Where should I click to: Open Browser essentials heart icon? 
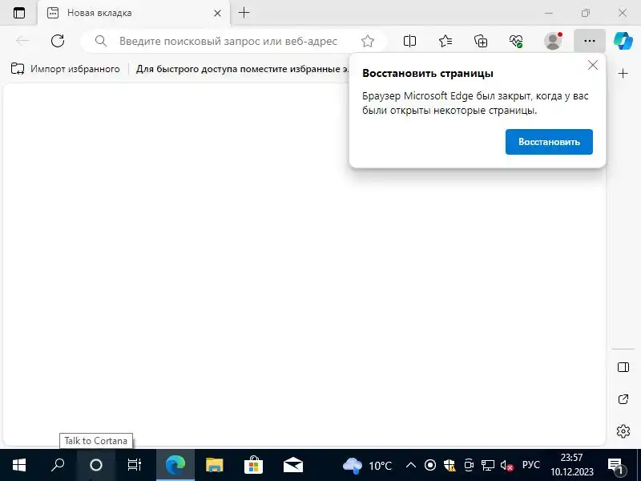(516, 41)
